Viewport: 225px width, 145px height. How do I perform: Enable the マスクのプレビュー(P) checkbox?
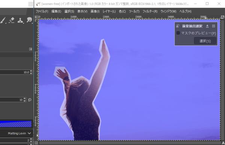pos(178,33)
